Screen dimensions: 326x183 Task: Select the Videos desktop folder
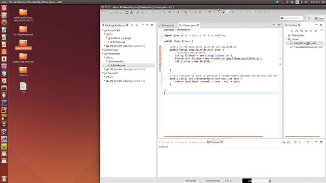(x=23, y=72)
